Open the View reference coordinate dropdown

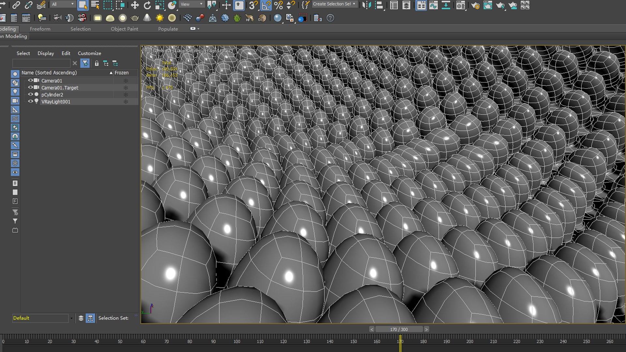[192, 4]
